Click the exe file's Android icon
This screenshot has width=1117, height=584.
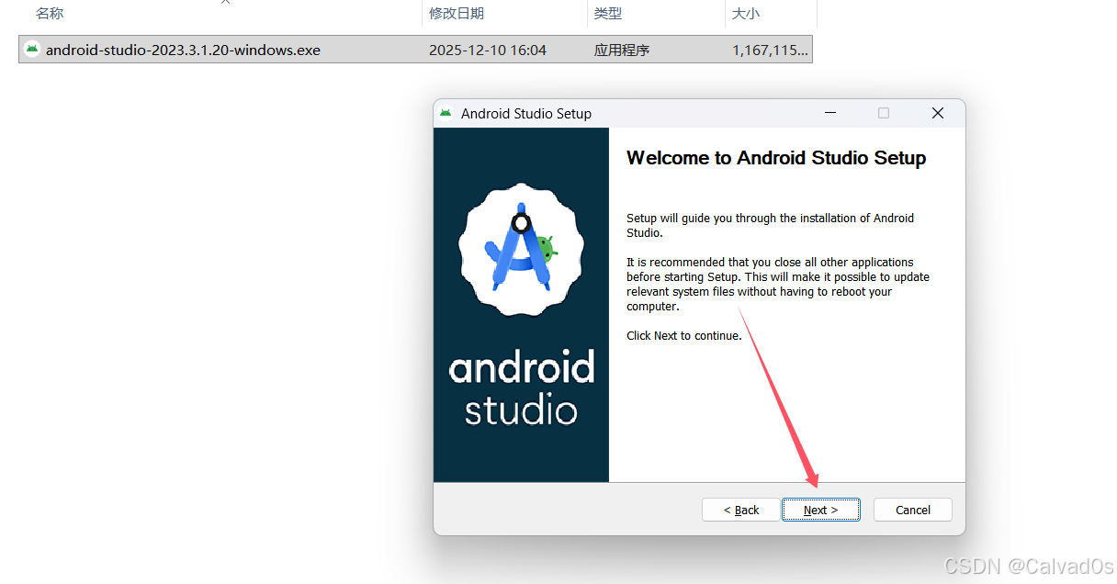[32, 50]
